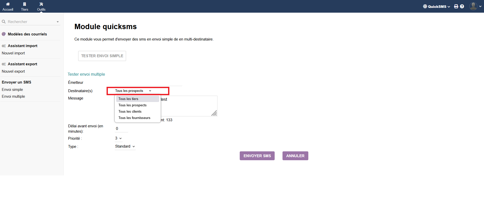Select 'Tous les tiers' option

pos(128,99)
